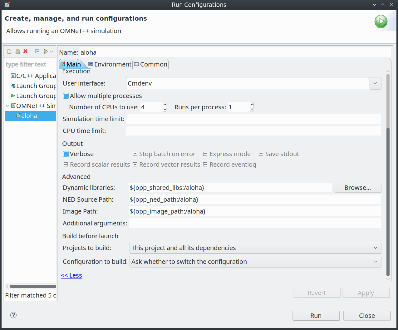This screenshot has height=330, width=398.
Task: Click the type filter text box
Action: [x=30, y=64]
